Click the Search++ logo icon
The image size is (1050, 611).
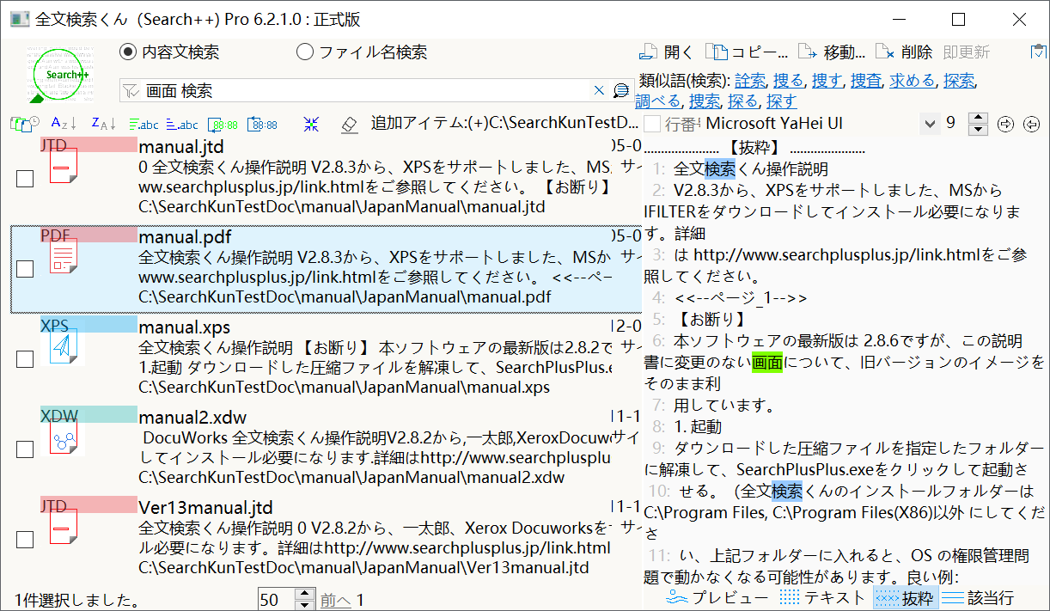pos(61,76)
